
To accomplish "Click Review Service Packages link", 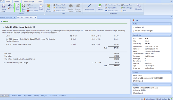I will point(144,31).
